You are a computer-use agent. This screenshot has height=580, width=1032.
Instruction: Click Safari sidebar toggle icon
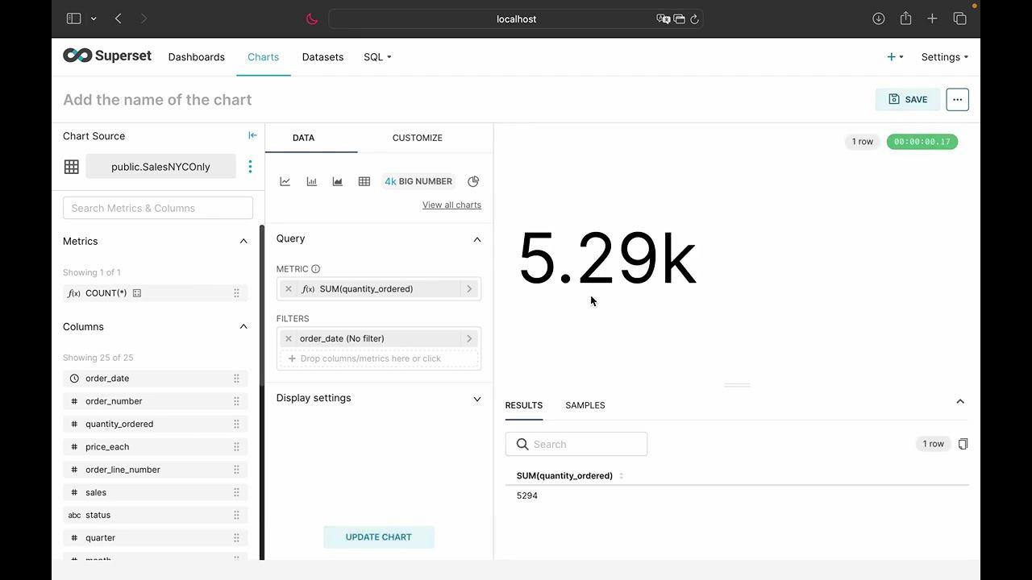point(73,19)
